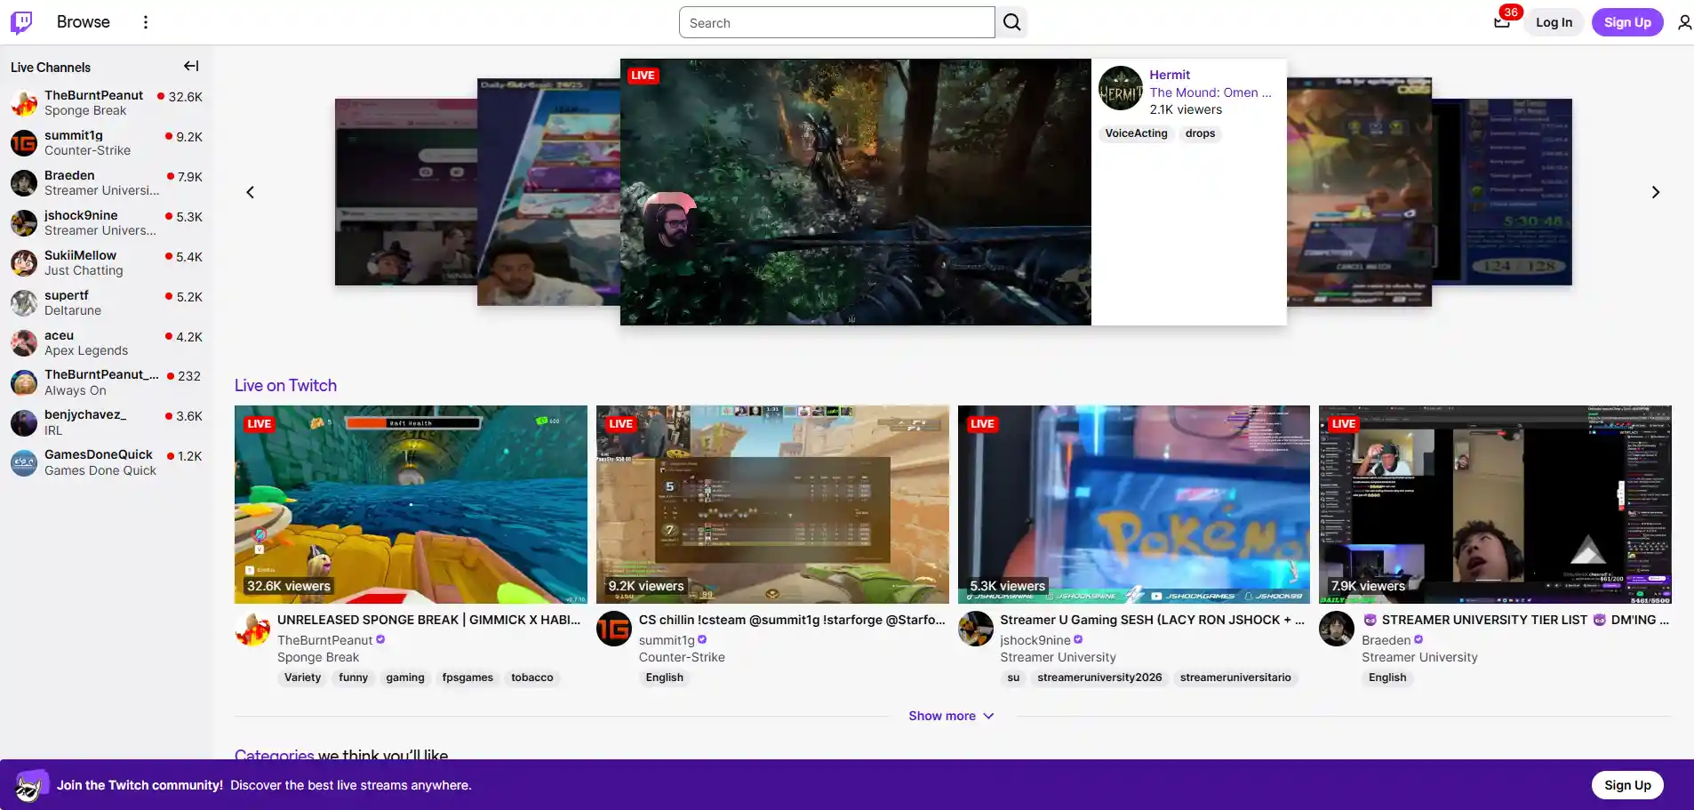Open the rightmost carousel stream thumbnail
1694x810 pixels.
(x=1502, y=192)
